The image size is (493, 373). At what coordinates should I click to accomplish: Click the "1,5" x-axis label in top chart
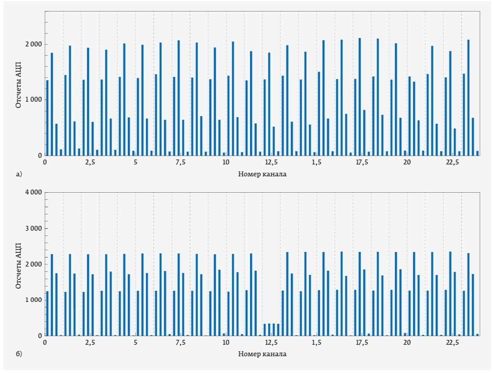[x=317, y=163]
